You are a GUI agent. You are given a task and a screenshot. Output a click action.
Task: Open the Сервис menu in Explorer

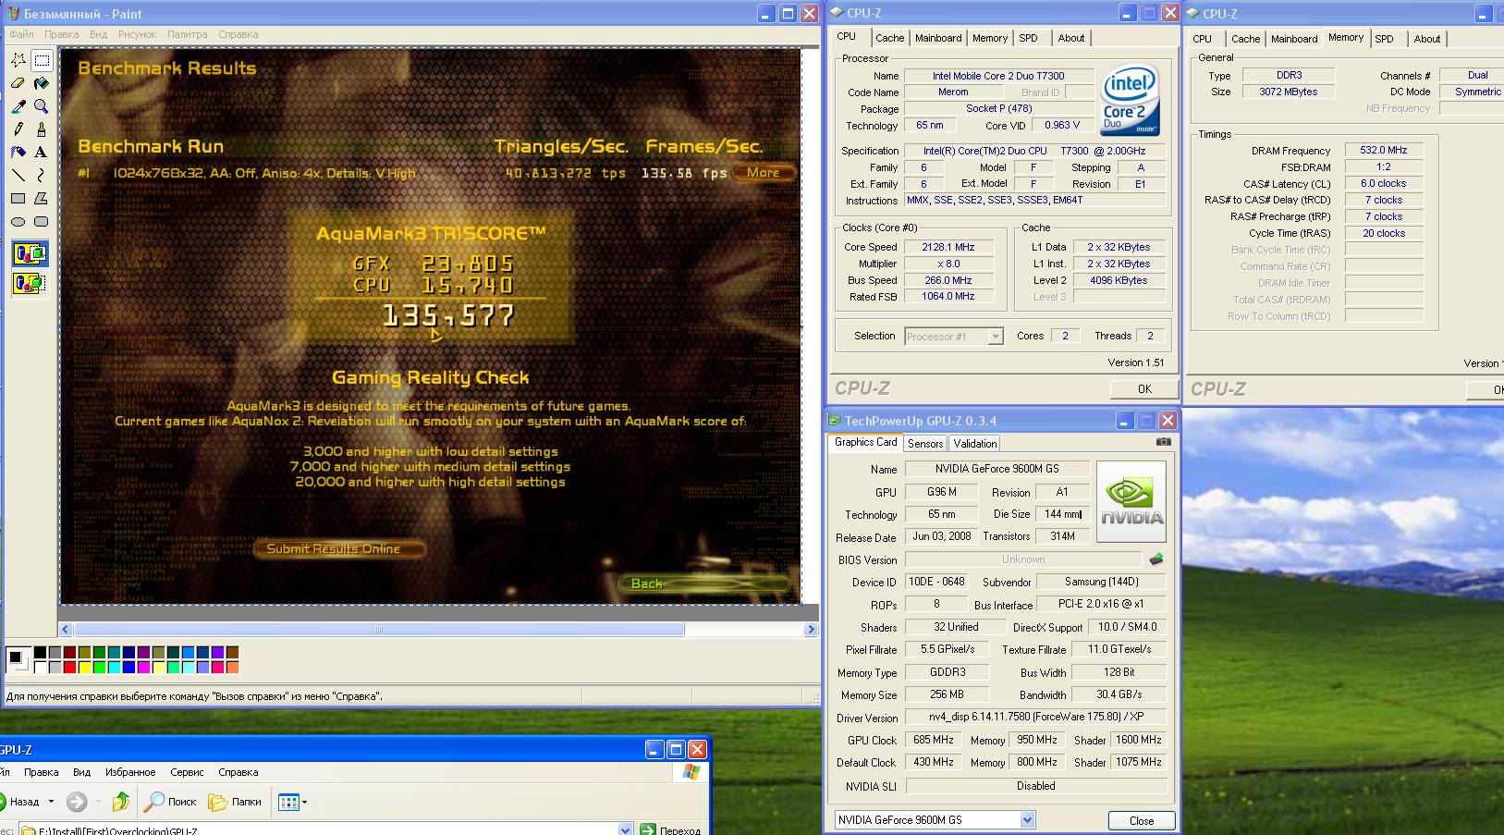point(187,772)
